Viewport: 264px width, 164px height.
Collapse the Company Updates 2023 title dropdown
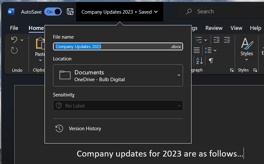(x=120, y=12)
